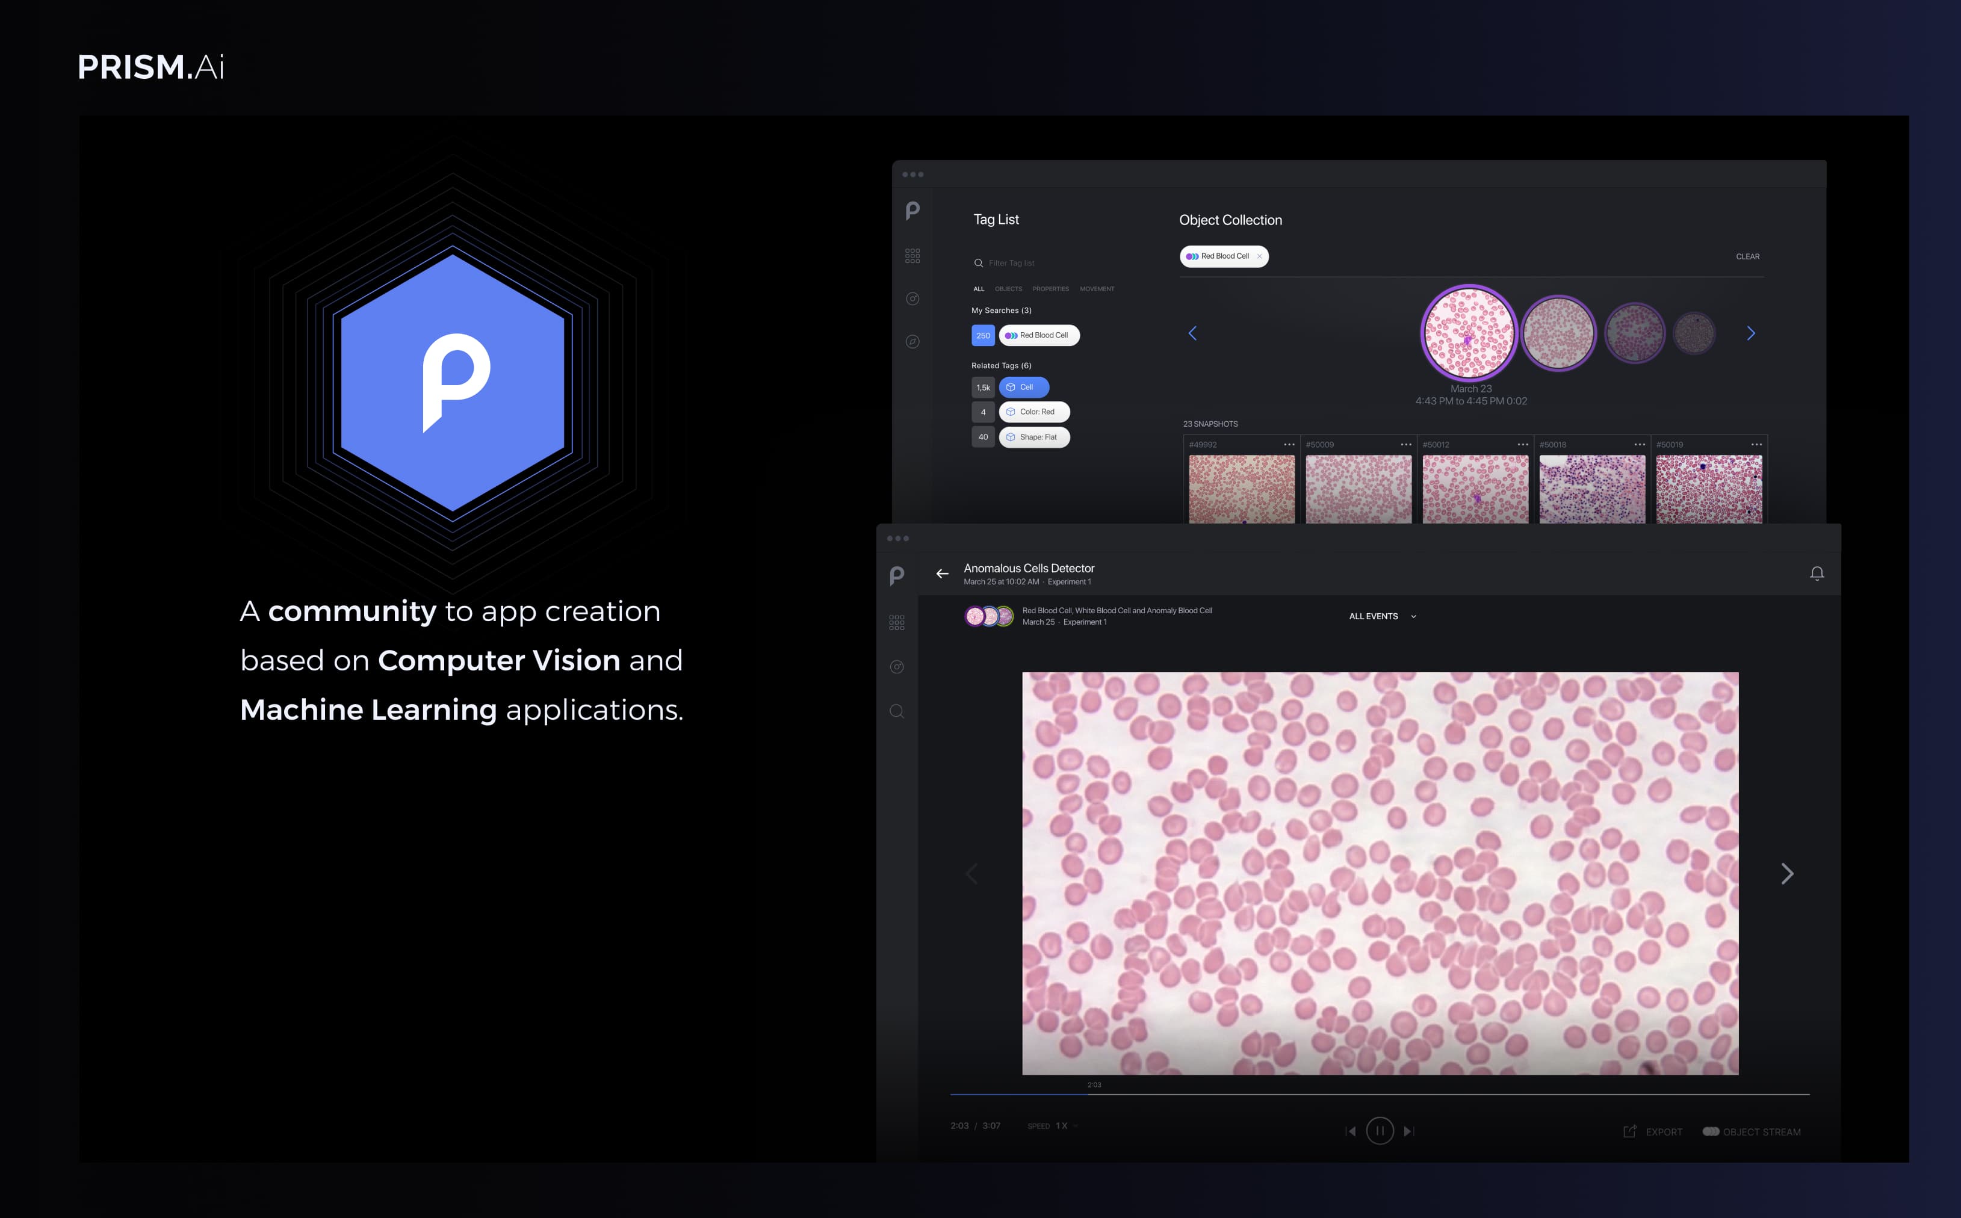Viewport: 1961px width, 1218px height.
Task: Open options menu for snapshot #50012
Action: 1523,445
